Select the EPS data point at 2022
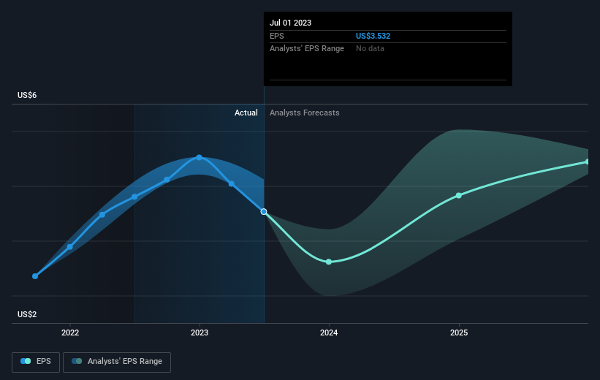 (70, 247)
